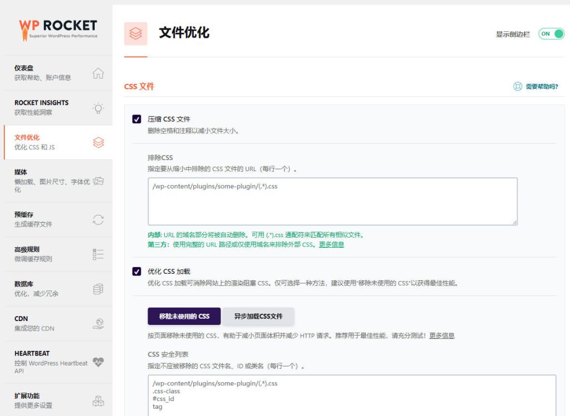The image size is (570, 416).
Task: Click the Heartbeat heart pulse icon
Action: click(98, 362)
